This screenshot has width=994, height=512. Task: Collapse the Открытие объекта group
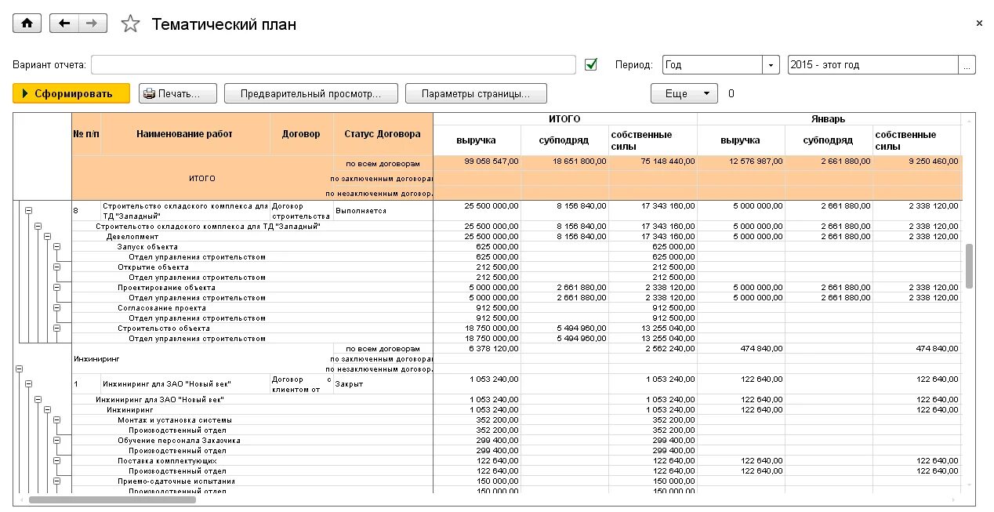[x=57, y=267]
